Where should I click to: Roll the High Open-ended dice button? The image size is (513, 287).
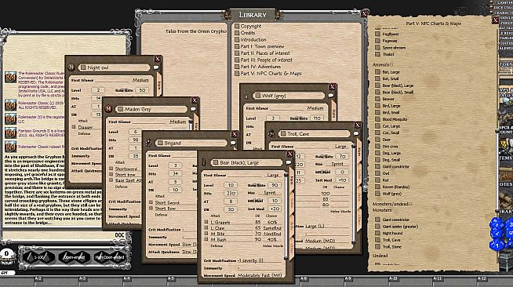point(110,257)
